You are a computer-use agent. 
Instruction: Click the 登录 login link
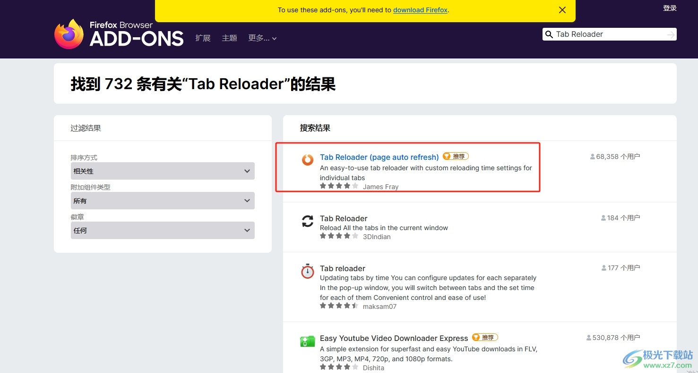pos(670,8)
